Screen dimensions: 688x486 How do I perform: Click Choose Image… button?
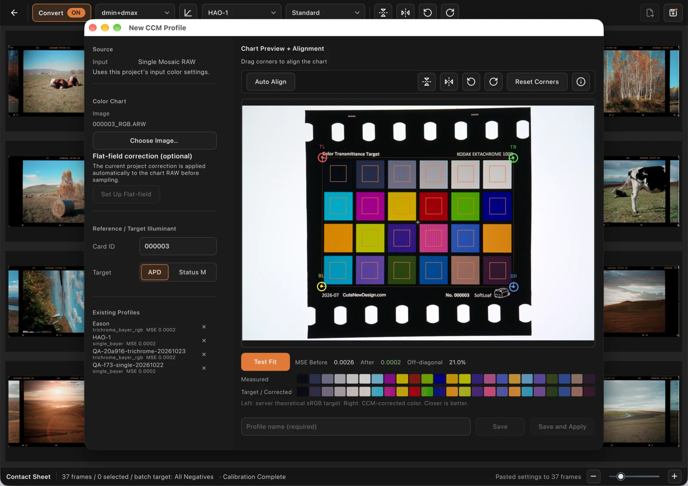[154, 141]
